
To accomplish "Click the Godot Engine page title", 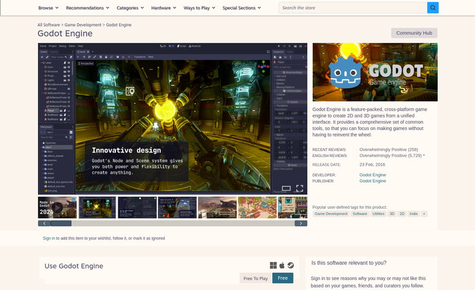I will coord(65,33).
